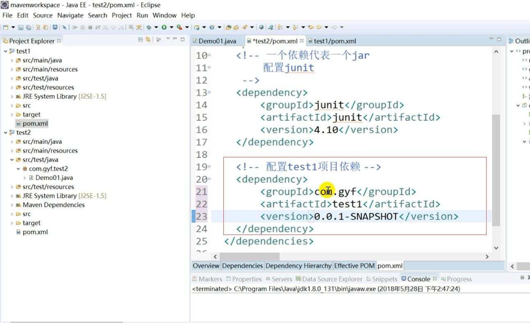
Task: Switch to Demo01.java editor tab
Action: (x=214, y=41)
